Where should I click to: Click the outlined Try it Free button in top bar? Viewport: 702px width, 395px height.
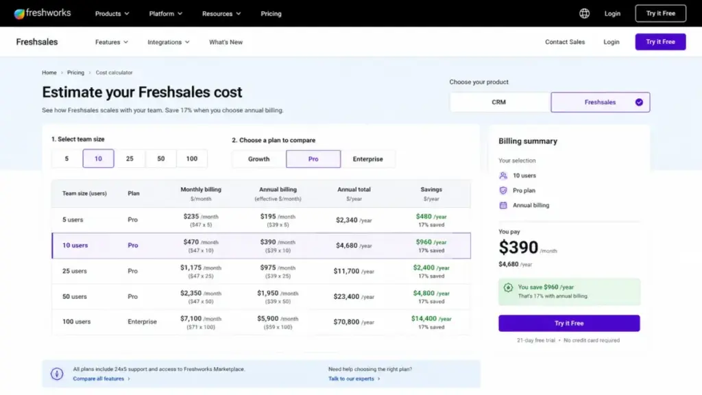660,14
